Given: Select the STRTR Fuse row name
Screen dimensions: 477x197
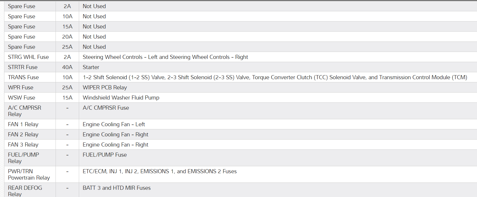Looking at the screenshot, I should 23,67.
